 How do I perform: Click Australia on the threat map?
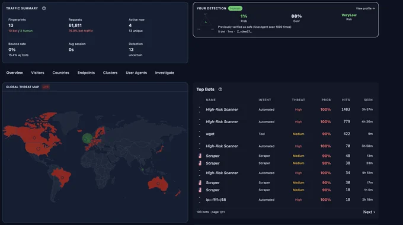point(158,184)
